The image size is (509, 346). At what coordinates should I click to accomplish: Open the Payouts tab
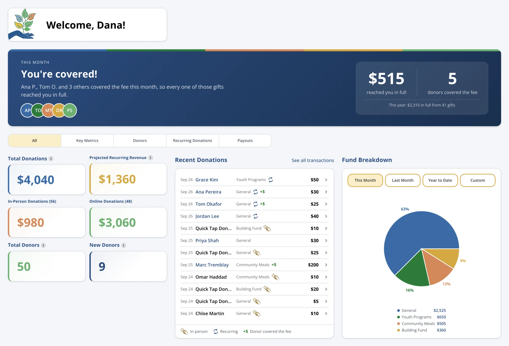(245, 141)
